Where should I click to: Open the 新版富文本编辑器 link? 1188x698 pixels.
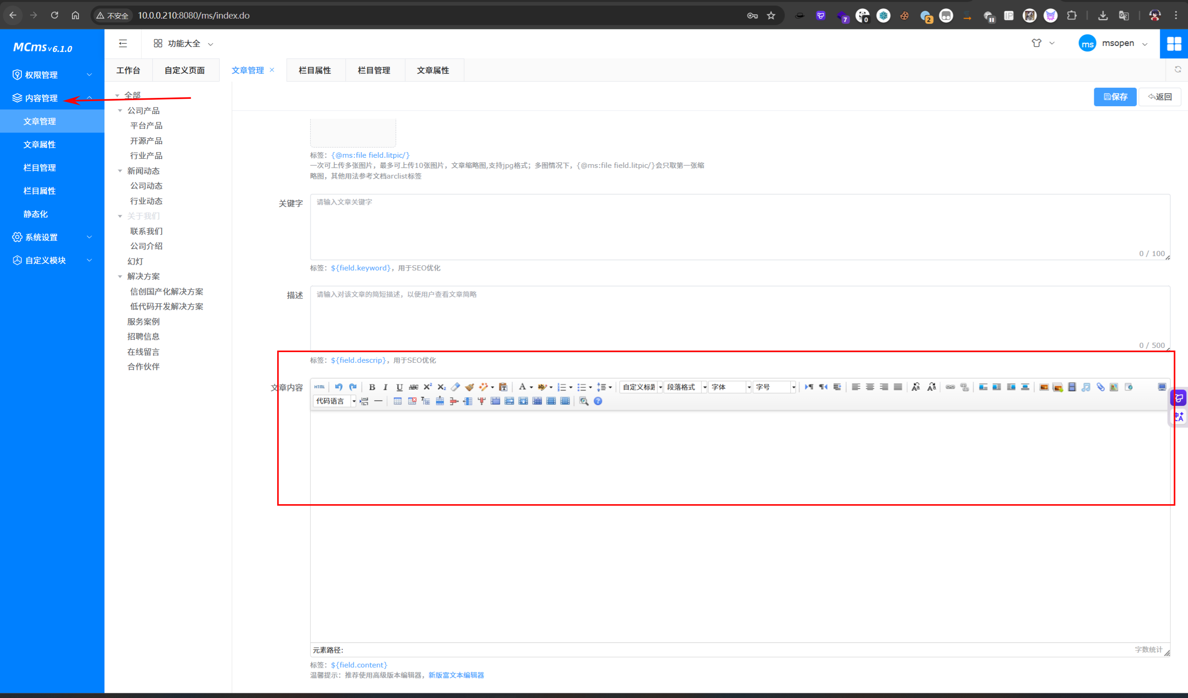pyautogui.click(x=456, y=675)
